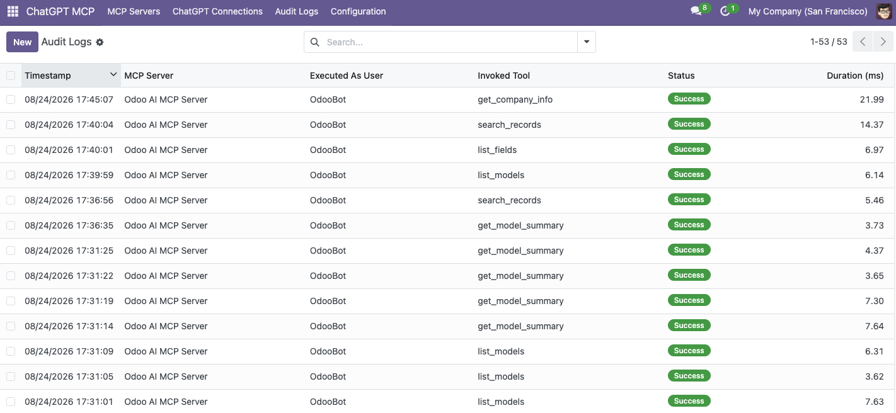Click search_records in the 17:36:56 row
The height and width of the screenshot is (413, 896).
click(x=509, y=200)
